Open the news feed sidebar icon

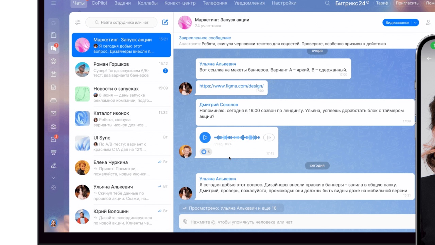[53, 35]
